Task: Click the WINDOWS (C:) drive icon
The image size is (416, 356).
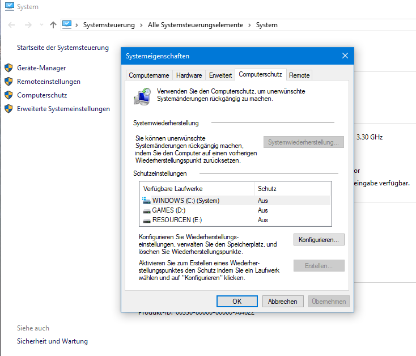Action: click(x=146, y=201)
